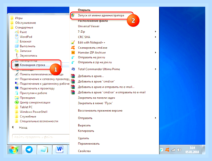This screenshot has height=161, width=212.
Task: Click the Подключение к удаленному рабочему столу icon
Action: 16,84
